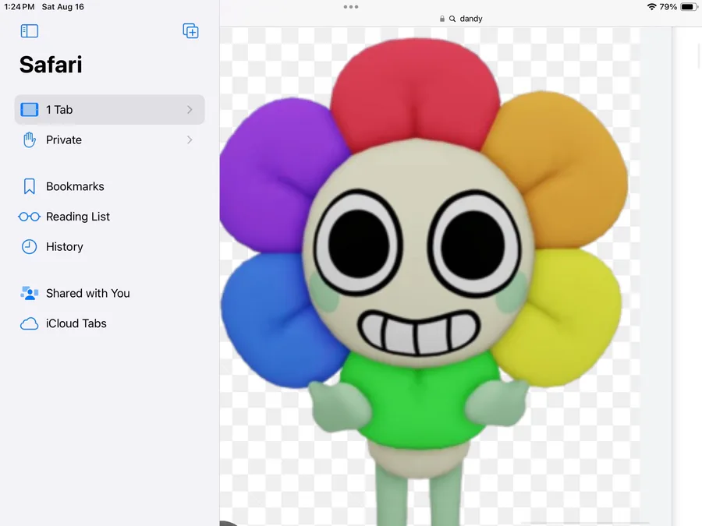Open Shared with You
The image size is (702, 526).
[x=110, y=294]
